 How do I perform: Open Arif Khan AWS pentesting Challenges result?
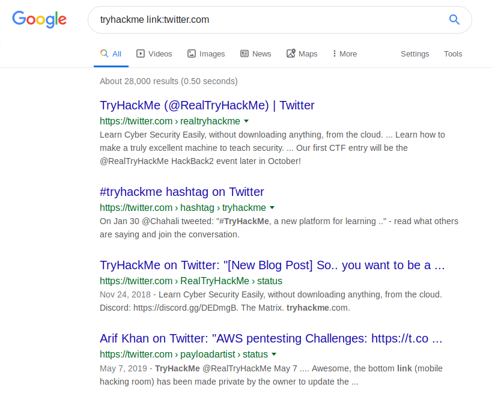point(271,338)
